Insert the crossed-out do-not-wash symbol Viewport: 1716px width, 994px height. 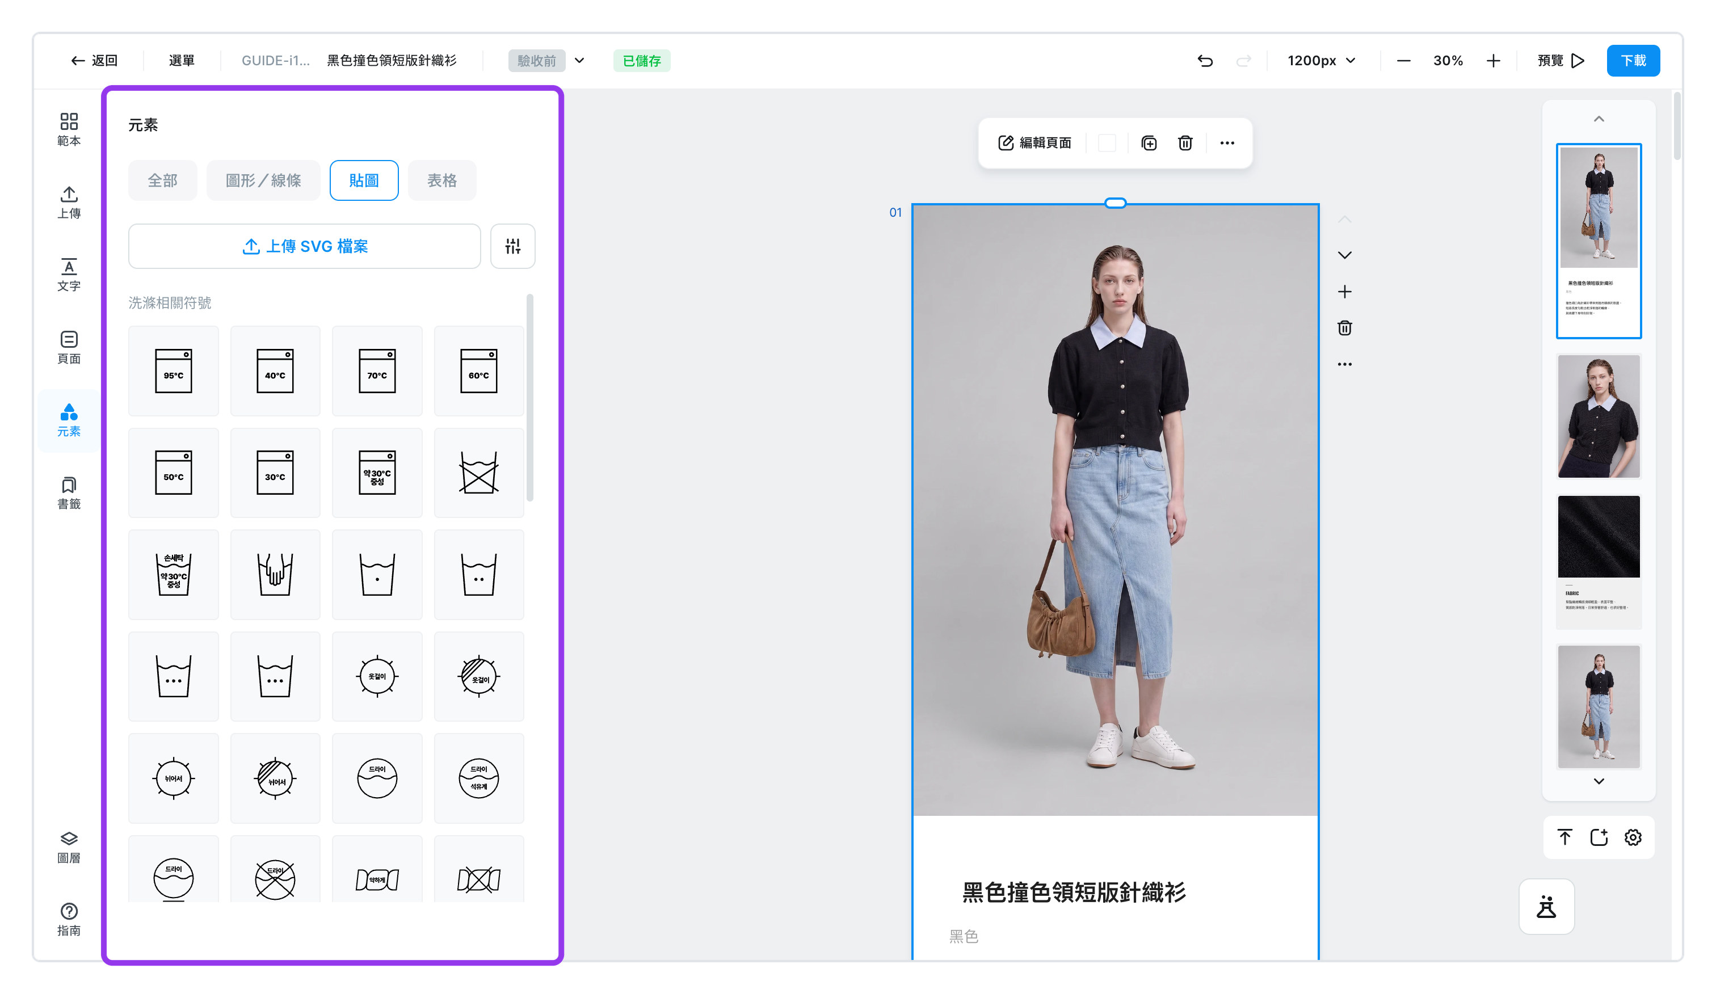479,473
